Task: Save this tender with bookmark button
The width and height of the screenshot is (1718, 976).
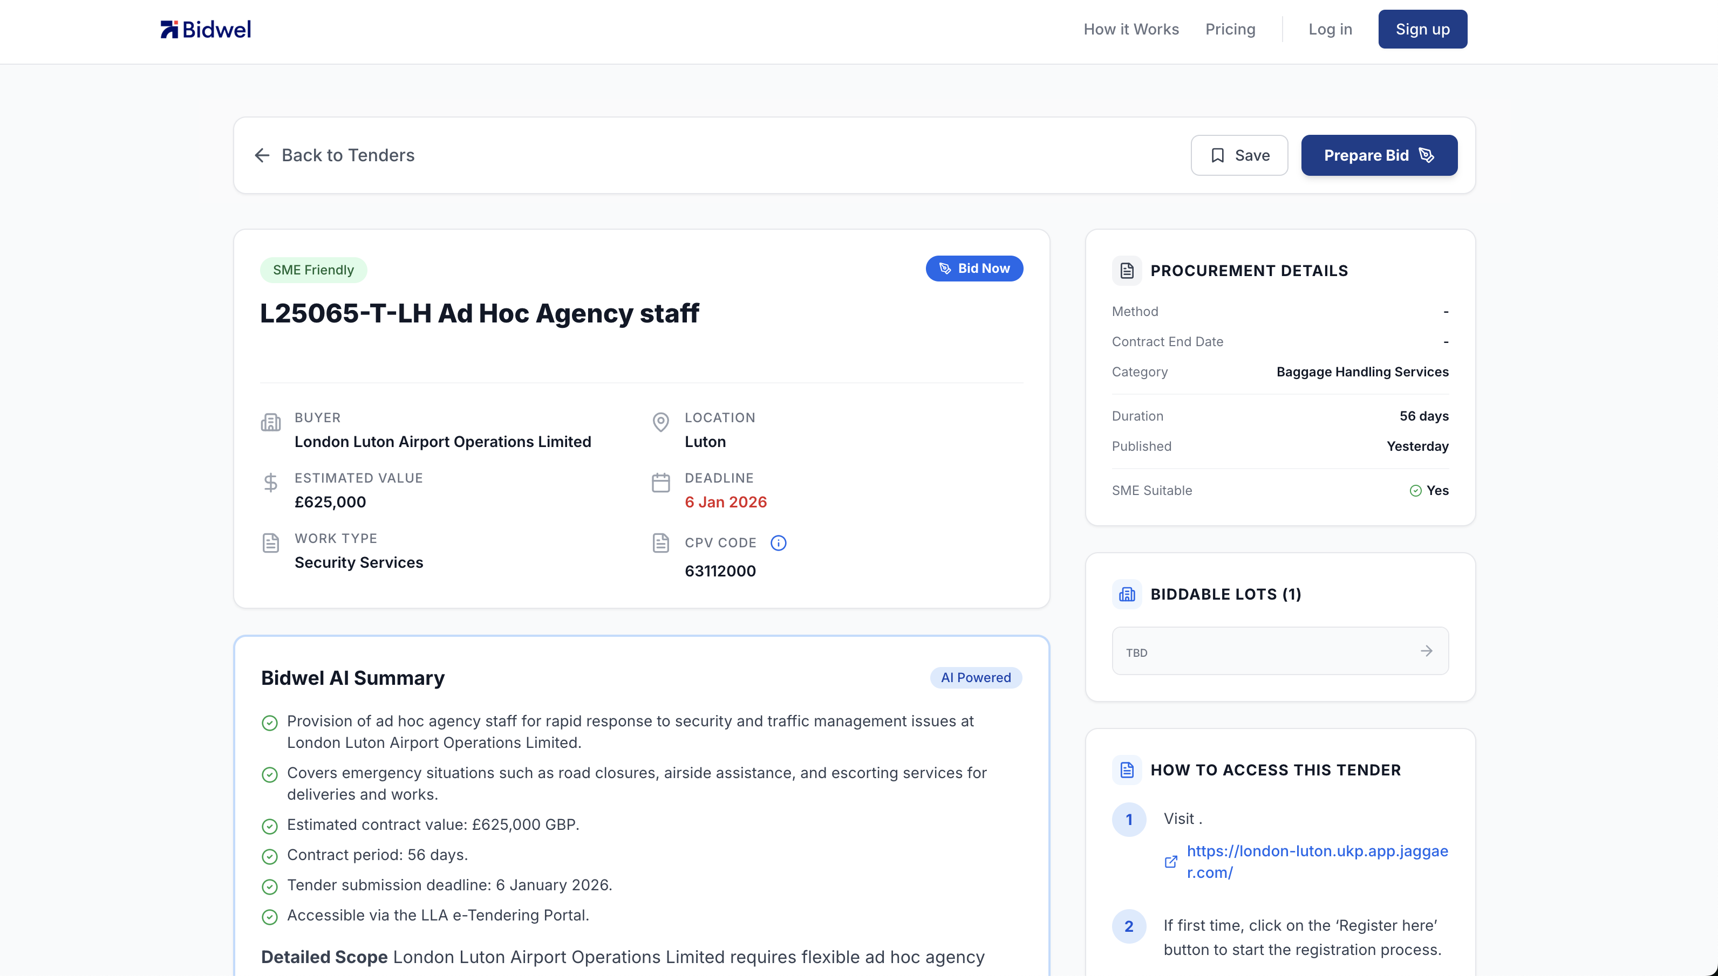Action: click(x=1238, y=155)
